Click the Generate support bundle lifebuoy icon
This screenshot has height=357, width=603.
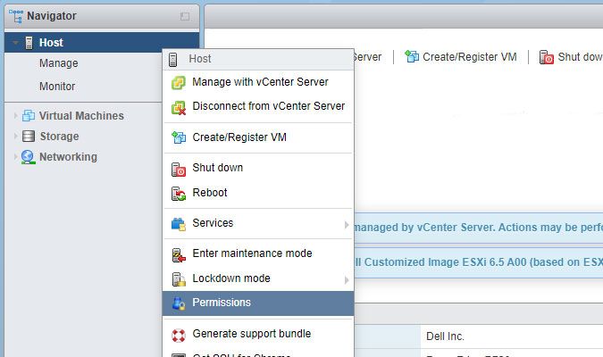click(178, 334)
